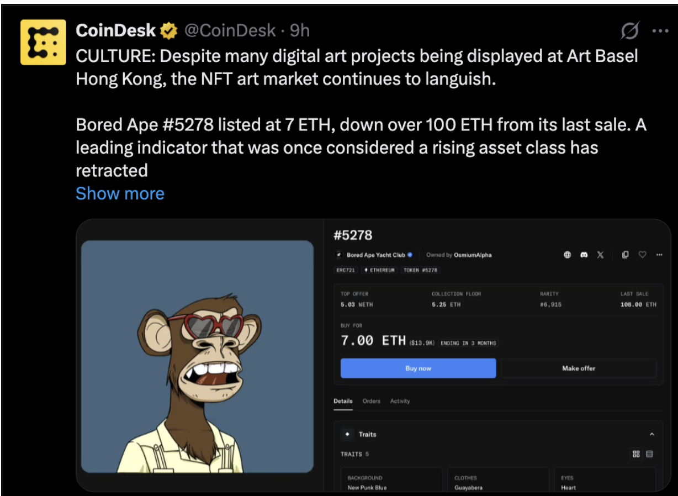The width and height of the screenshot is (678, 496).
Task: Open the tweet's more options menu
Action: tap(660, 31)
